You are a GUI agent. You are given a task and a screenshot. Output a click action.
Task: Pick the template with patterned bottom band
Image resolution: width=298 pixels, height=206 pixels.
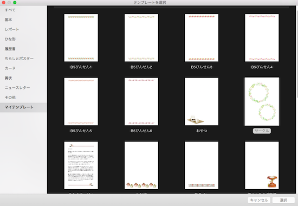[202, 165]
